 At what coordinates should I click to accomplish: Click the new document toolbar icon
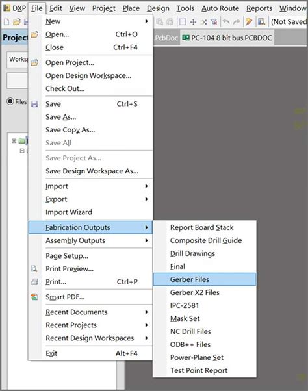coord(6,22)
